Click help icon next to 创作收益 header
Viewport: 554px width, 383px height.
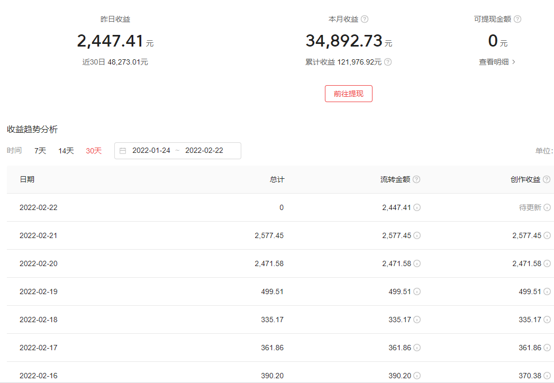[547, 179]
